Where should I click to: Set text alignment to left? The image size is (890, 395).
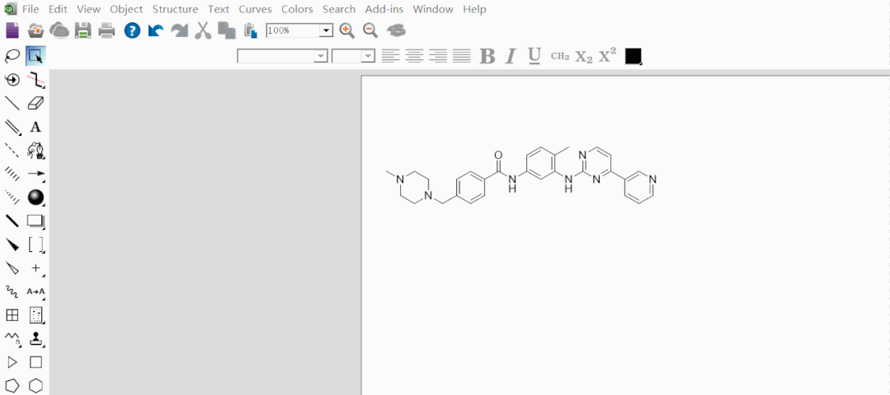click(x=390, y=56)
